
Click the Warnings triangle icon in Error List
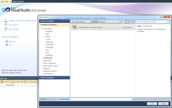coord(13,82)
